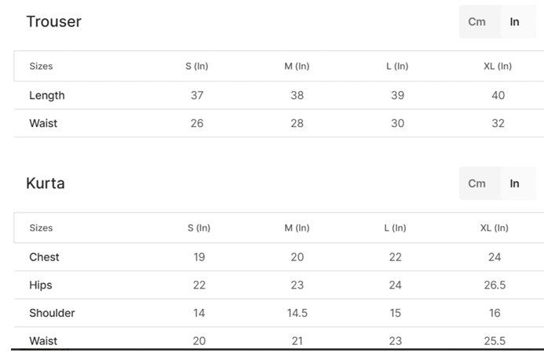Viewport: 544px width, 356px height.
Task: Click Kurta Chest S value 19
Action: coord(199,257)
